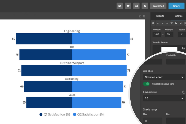Click the X-axis range Max field
The height and width of the screenshot is (124, 186).
point(176,121)
